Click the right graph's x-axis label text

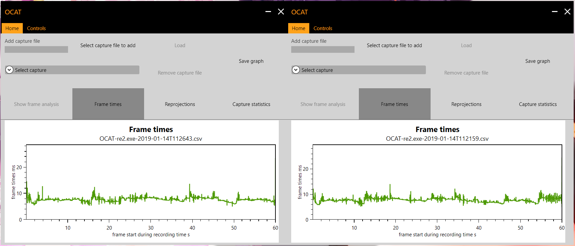tap(438, 235)
